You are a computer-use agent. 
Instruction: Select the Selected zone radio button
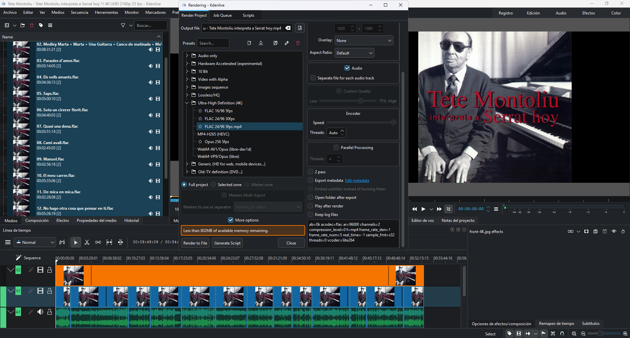point(214,185)
